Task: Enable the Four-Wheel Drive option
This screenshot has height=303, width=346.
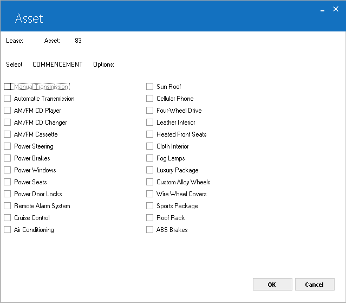Action: point(149,111)
